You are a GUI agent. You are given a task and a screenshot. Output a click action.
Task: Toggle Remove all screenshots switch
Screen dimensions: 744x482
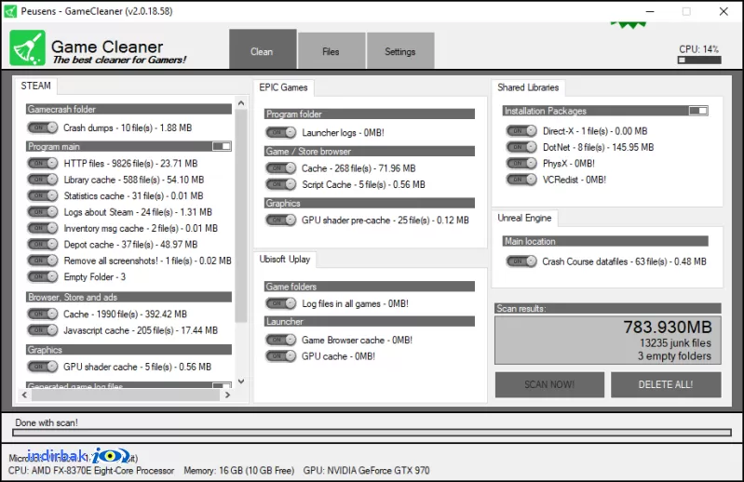(43, 261)
